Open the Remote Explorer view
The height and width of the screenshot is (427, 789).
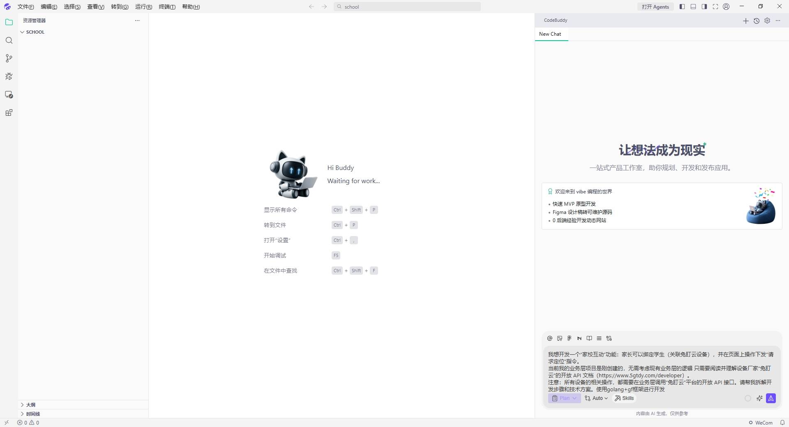pyautogui.click(x=9, y=94)
